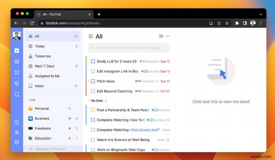The height and width of the screenshot is (160, 275).
Task: Select the All - TickTick browser tab
Action: (64, 14)
